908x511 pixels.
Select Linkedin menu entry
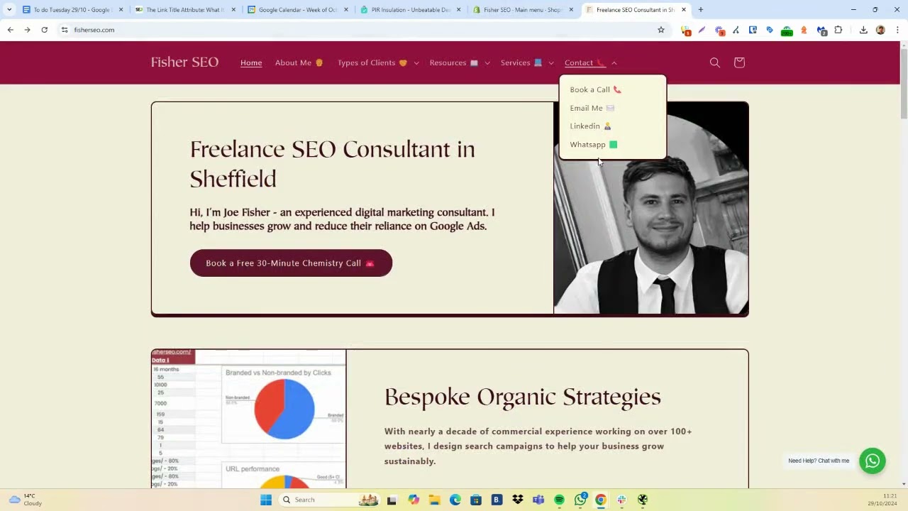pos(591,126)
